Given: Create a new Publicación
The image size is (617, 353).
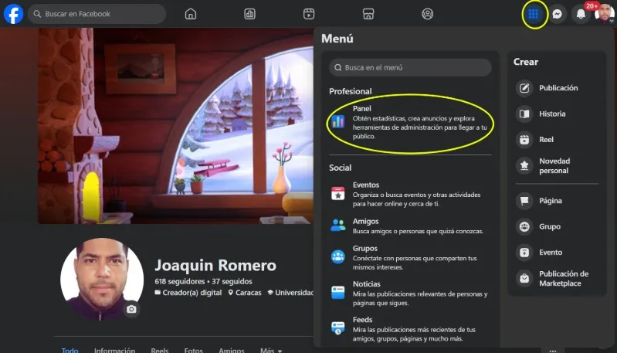Looking at the screenshot, I should tap(558, 88).
